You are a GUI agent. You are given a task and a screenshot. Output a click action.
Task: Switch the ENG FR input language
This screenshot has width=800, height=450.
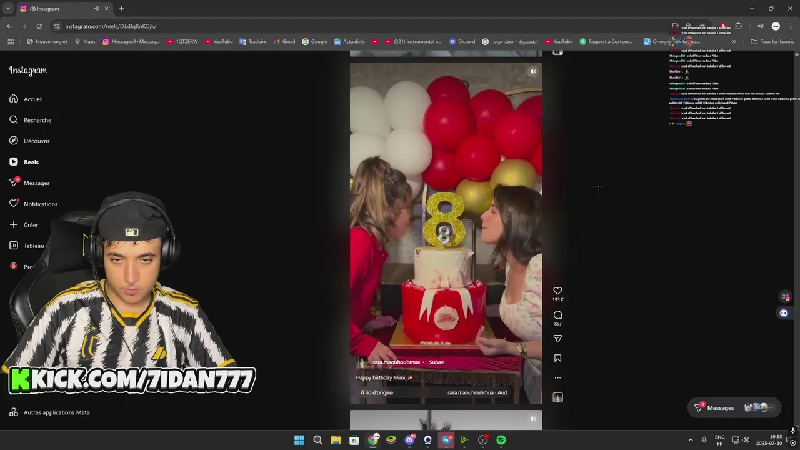point(719,440)
